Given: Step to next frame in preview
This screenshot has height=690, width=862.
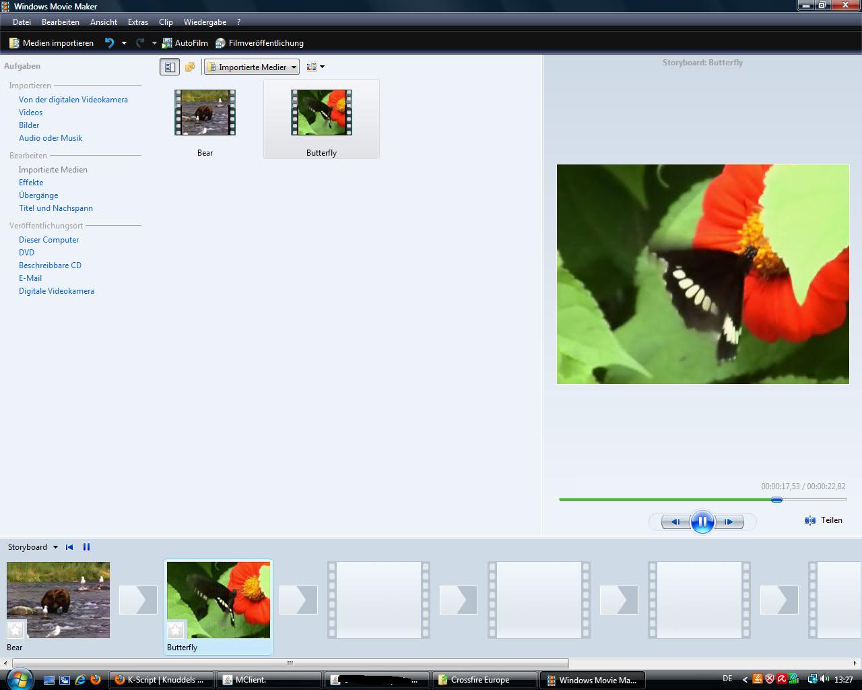Looking at the screenshot, I should (729, 522).
